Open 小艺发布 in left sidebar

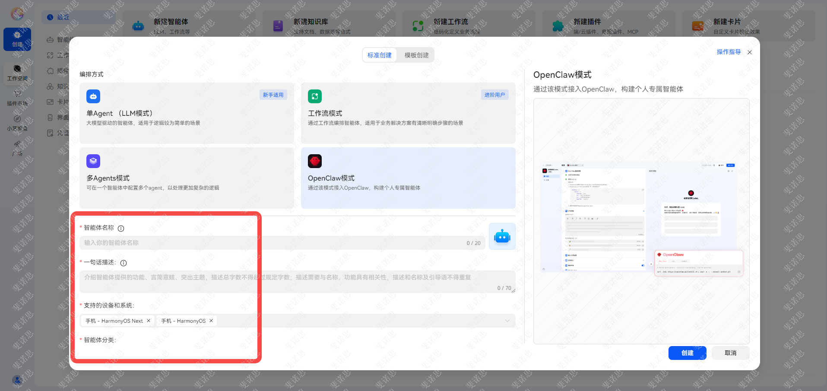[17, 123]
